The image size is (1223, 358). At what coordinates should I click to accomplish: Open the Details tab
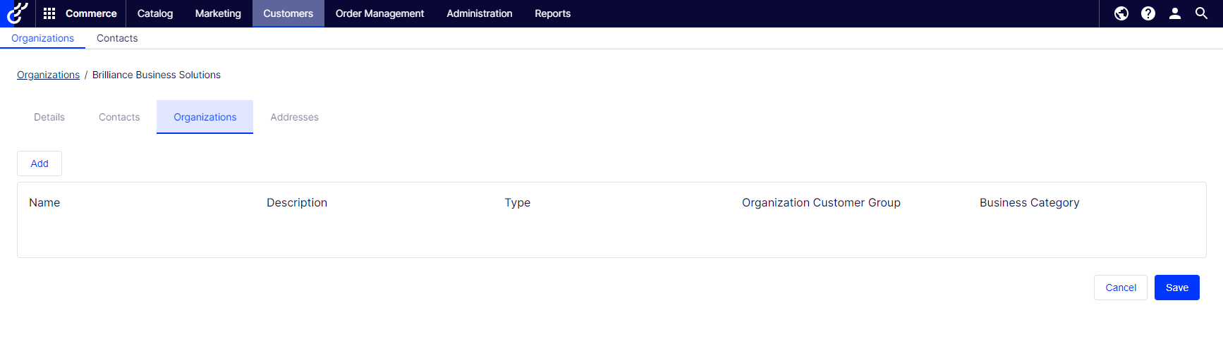click(x=49, y=117)
